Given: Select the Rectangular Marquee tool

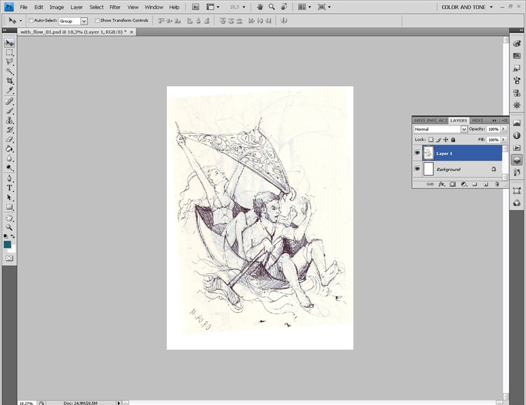Looking at the screenshot, I should [10, 52].
